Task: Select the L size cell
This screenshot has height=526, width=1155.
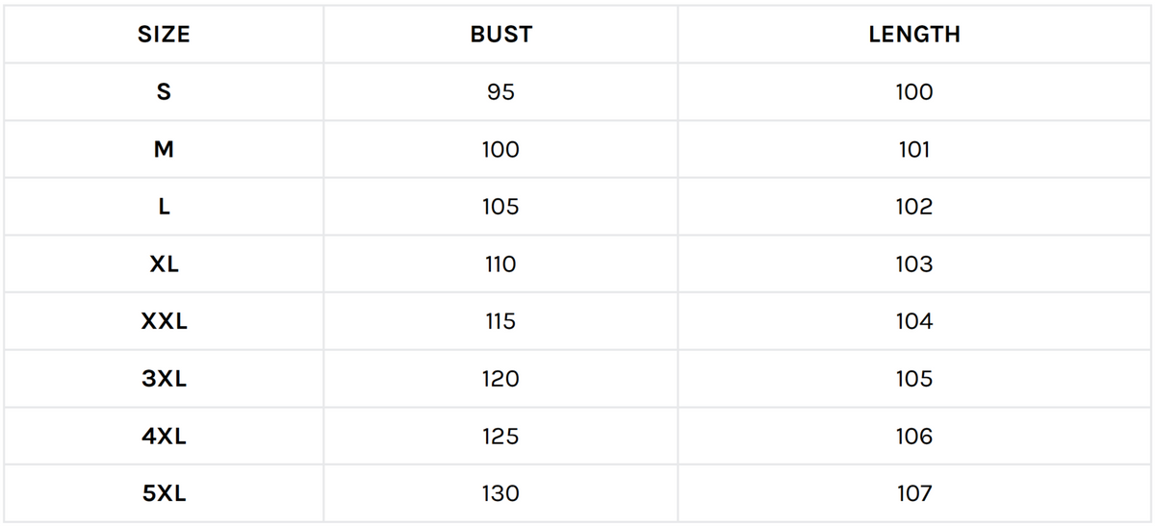Action: click(164, 207)
